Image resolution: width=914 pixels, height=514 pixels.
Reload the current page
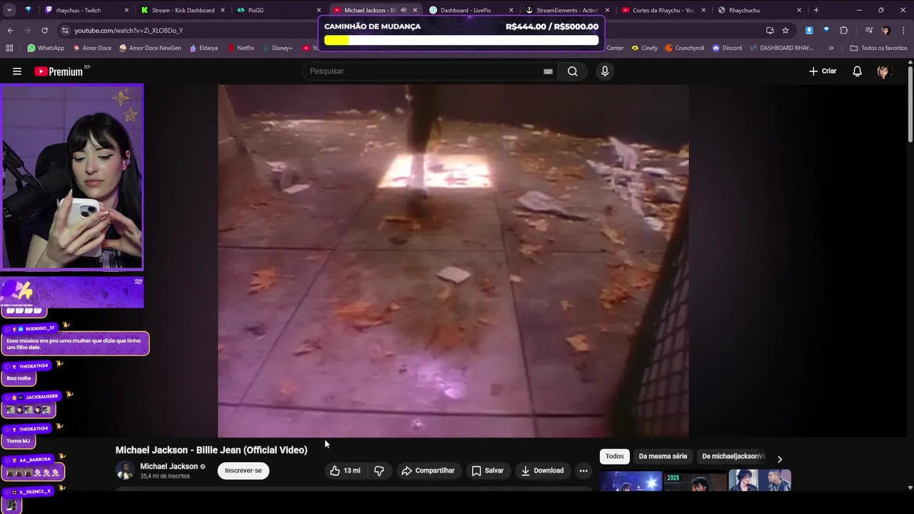pos(44,30)
